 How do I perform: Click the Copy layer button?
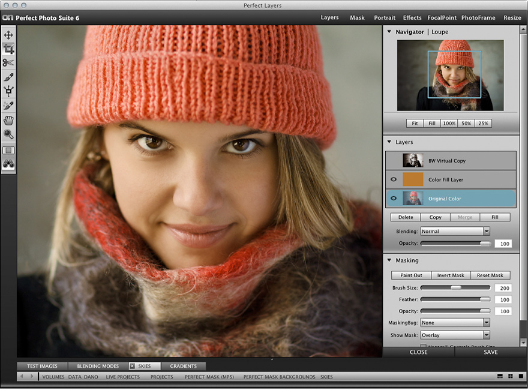(435, 217)
